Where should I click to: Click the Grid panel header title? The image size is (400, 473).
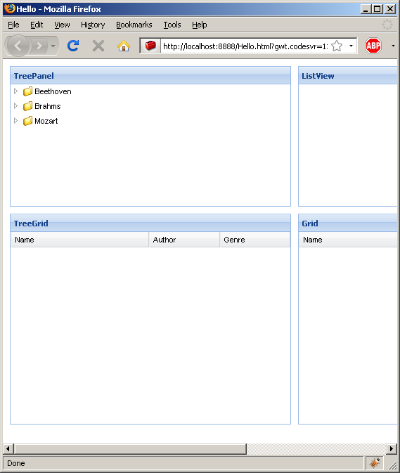tap(310, 223)
